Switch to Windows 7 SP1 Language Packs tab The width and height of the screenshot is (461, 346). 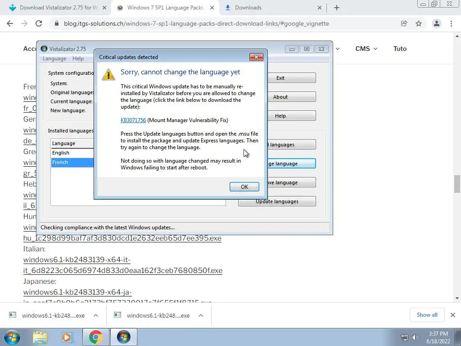point(165,8)
